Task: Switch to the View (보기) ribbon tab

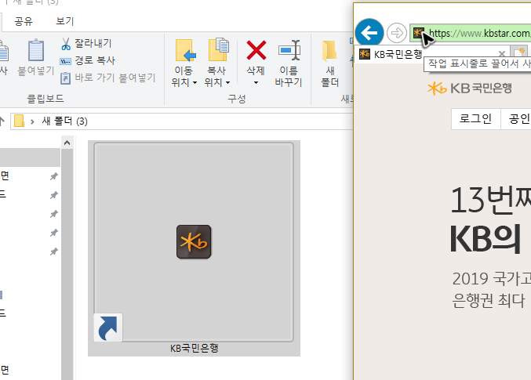Action: (64, 21)
